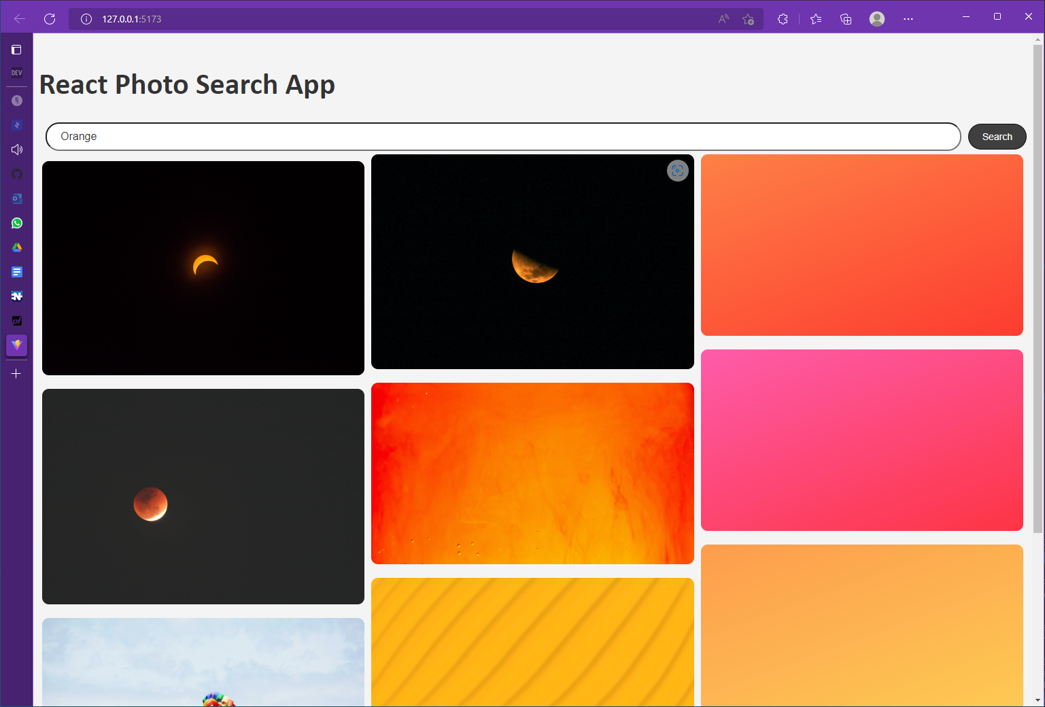This screenshot has height=707, width=1045.
Task: Open Outlook from the sidebar
Action: tap(16, 199)
